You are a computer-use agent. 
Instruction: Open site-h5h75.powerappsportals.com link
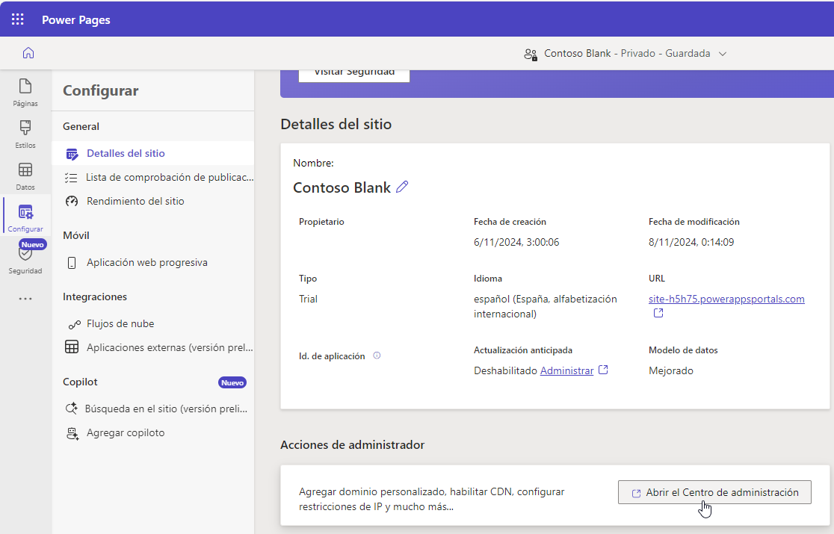[726, 299]
